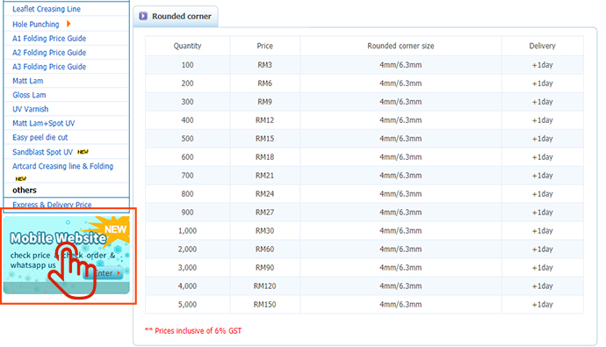
Task: Select the quantity 5,000 cell
Action: (x=187, y=305)
